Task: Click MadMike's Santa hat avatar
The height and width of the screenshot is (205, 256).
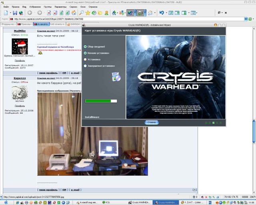Action: 20,46
